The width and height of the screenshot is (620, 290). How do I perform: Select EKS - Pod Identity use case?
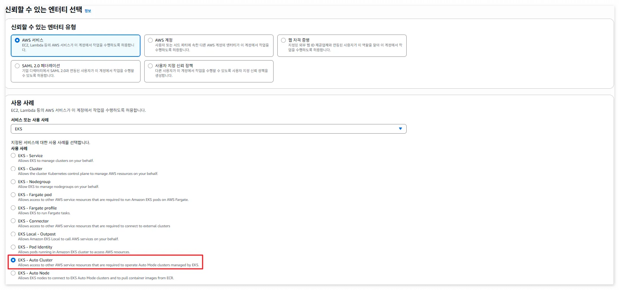click(13, 247)
